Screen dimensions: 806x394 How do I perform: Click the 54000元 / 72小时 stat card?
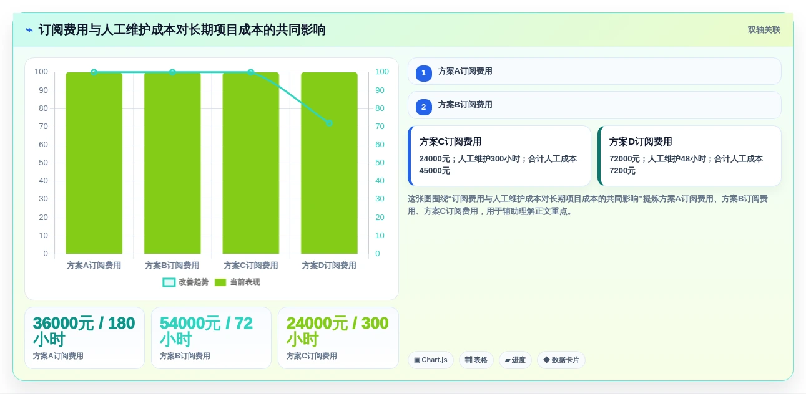click(211, 338)
